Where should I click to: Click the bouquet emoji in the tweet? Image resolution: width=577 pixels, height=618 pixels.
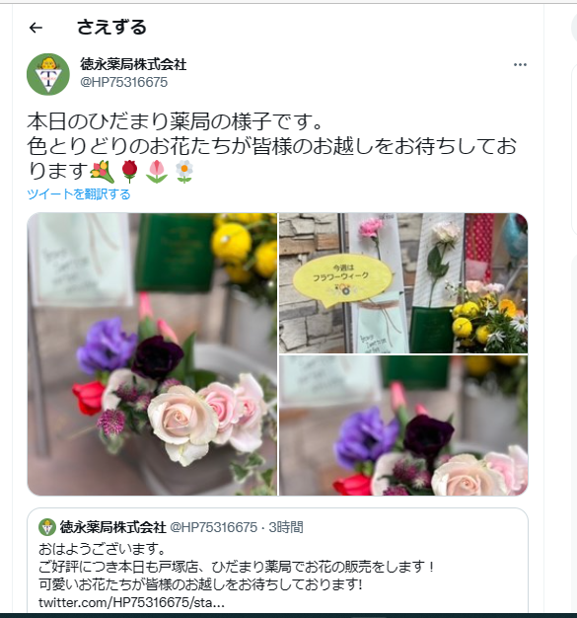pyautogui.click(x=102, y=172)
